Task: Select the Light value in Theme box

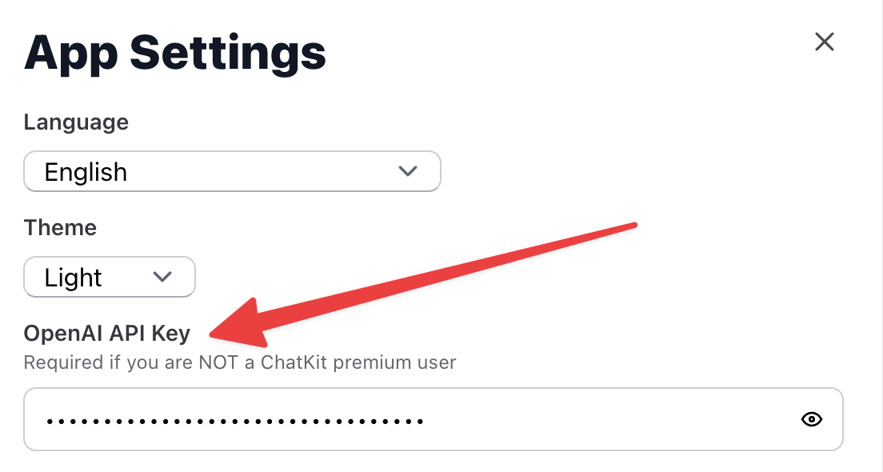Action: (x=74, y=278)
